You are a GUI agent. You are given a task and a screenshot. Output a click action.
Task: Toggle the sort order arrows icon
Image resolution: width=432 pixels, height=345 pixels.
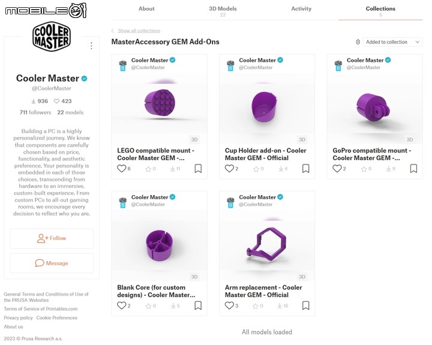point(358,42)
